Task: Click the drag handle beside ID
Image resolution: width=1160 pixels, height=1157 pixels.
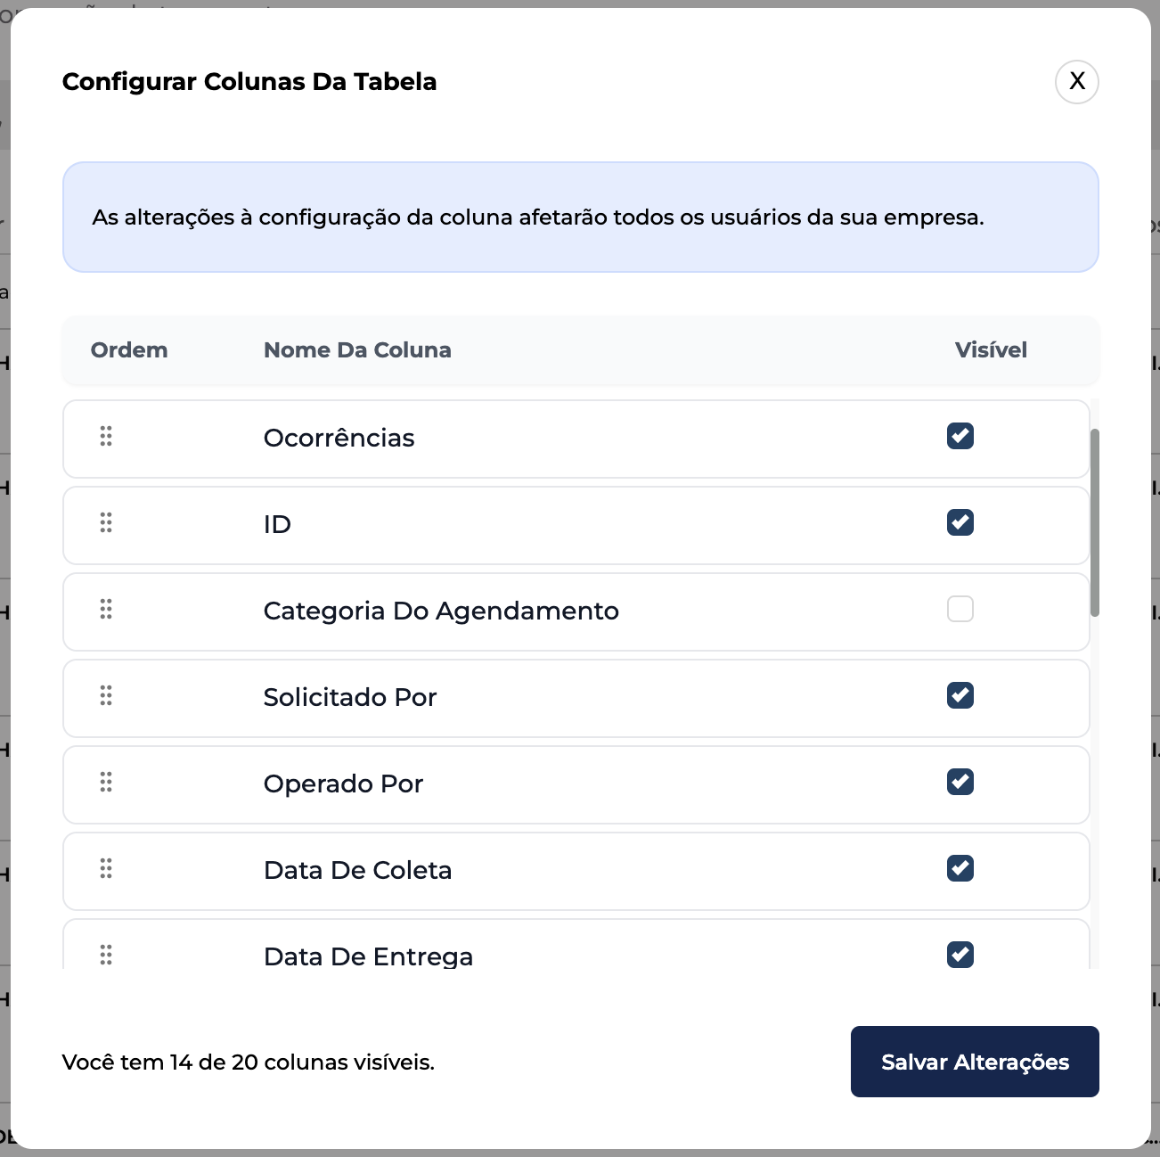Action: pyautogui.click(x=106, y=522)
